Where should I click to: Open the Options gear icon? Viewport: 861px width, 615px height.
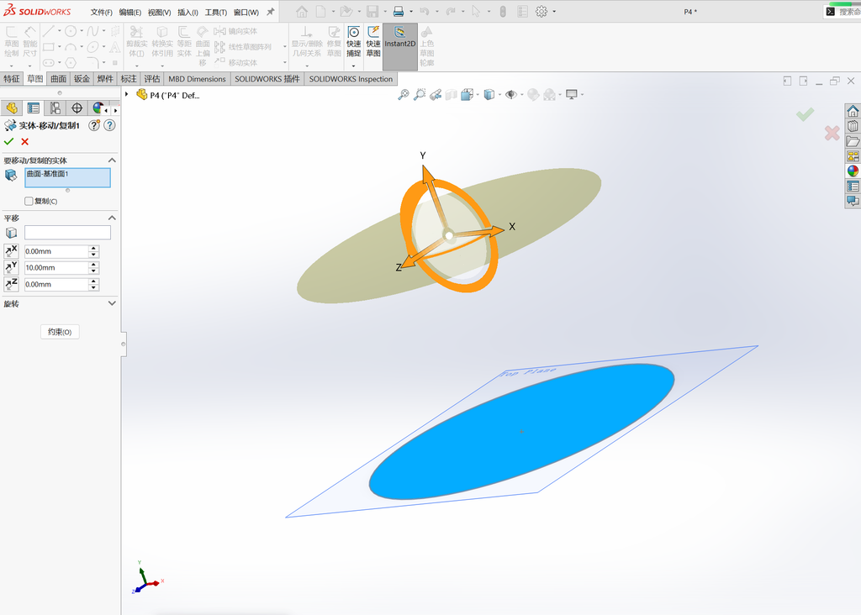(x=541, y=12)
